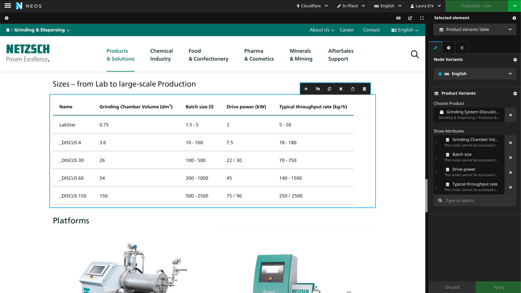The height and width of the screenshot is (293, 521).
Task: Open AfterSales Support navigation
Action: click(x=341, y=55)
